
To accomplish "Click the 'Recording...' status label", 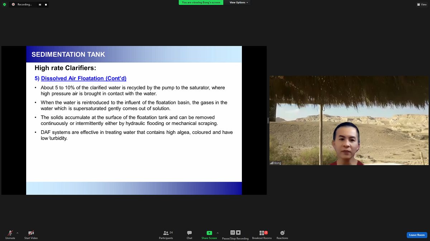I will click(25, 5).
